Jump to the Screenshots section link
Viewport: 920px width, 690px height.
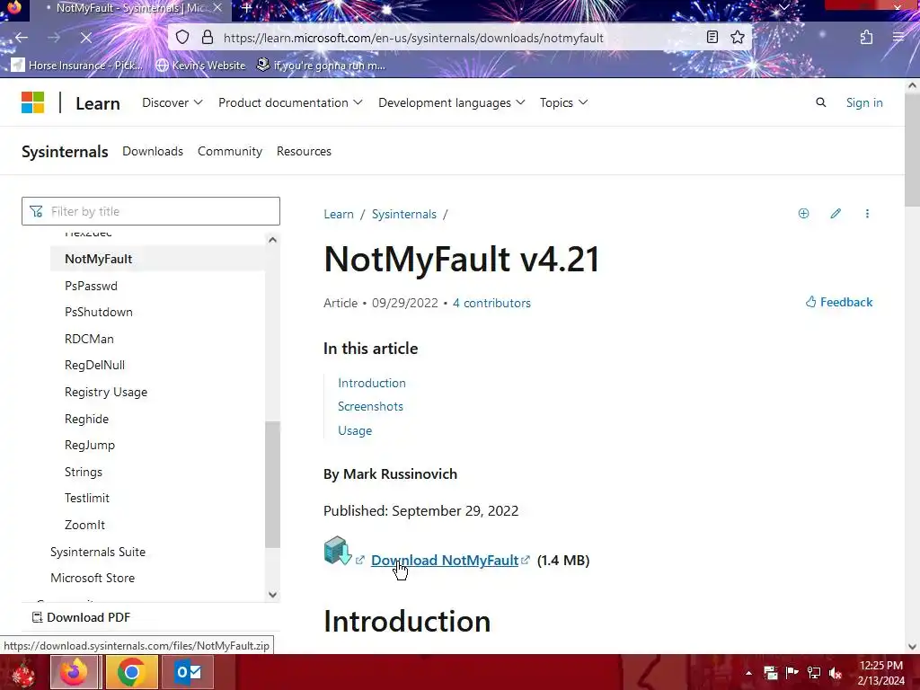370,407
